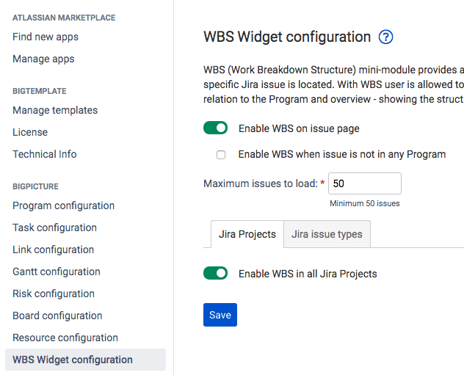Open Task configuration in sidebar
The width and height of the screenshot is (464, 375).
coord(55,227)
